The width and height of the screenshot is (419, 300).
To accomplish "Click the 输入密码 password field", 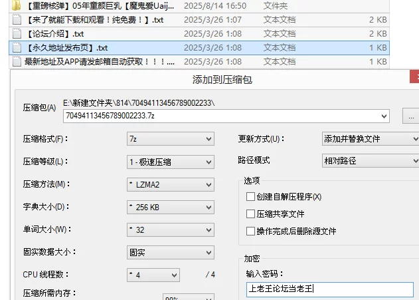I will click(330, 289).
